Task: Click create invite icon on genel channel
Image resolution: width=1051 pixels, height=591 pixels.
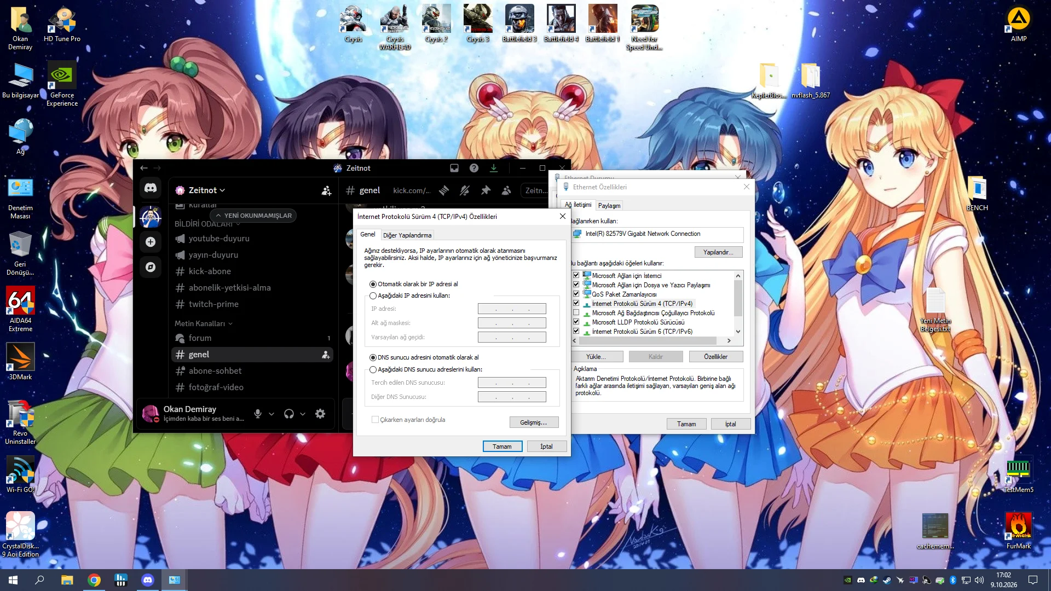Action: click(x=326, y=355)
